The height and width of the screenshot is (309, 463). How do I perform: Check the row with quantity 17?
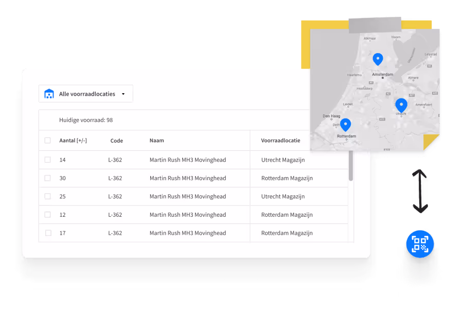coord(48,233)
